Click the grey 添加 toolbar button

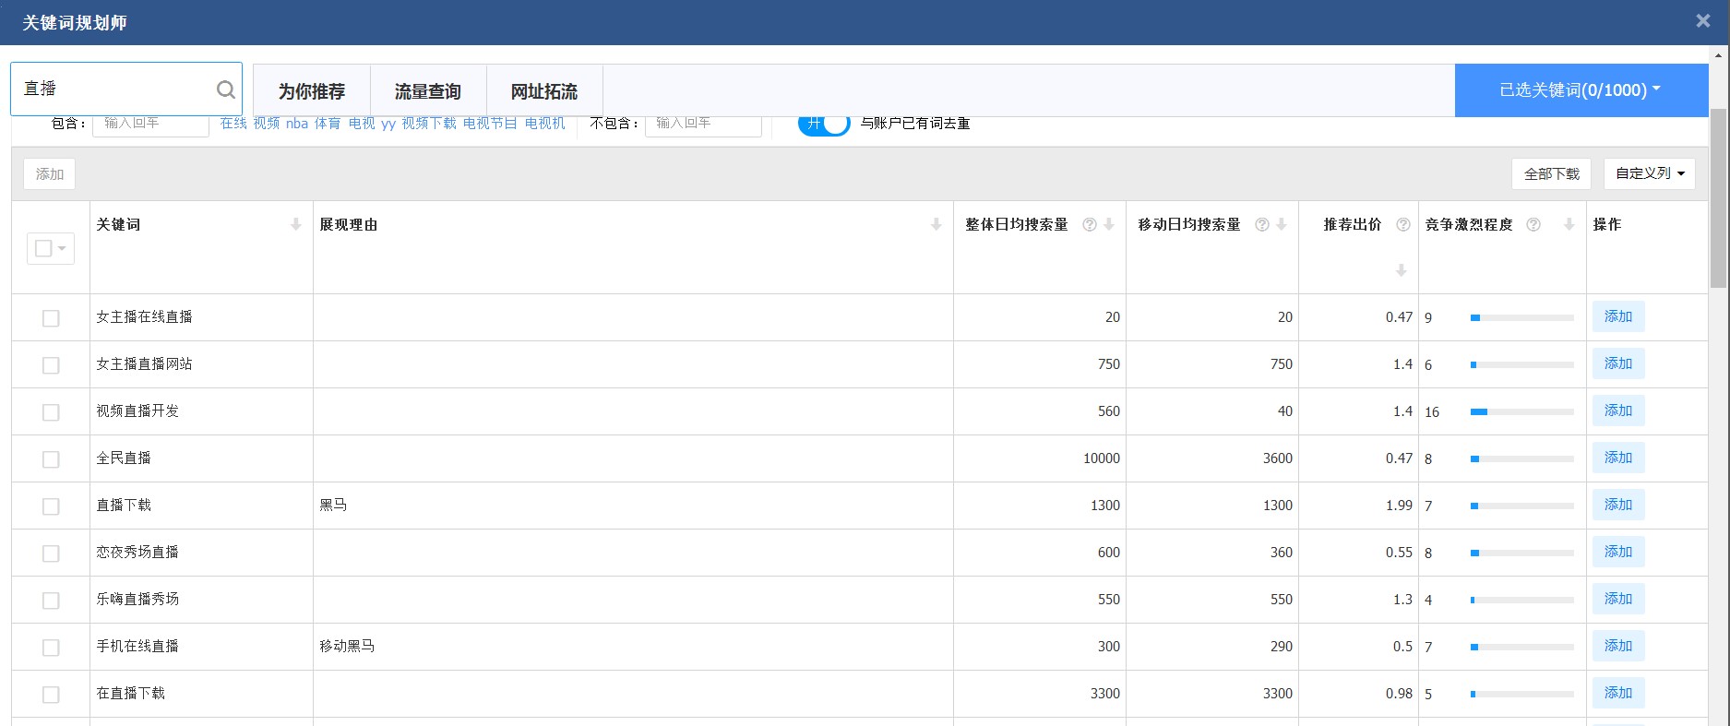(x=50, y=173)
